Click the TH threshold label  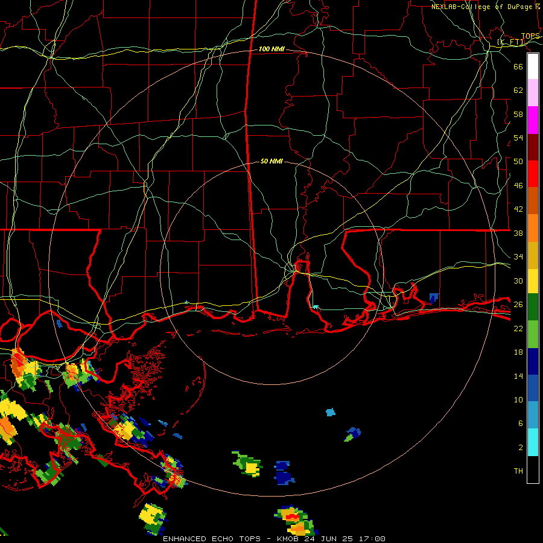click(518, 471)
